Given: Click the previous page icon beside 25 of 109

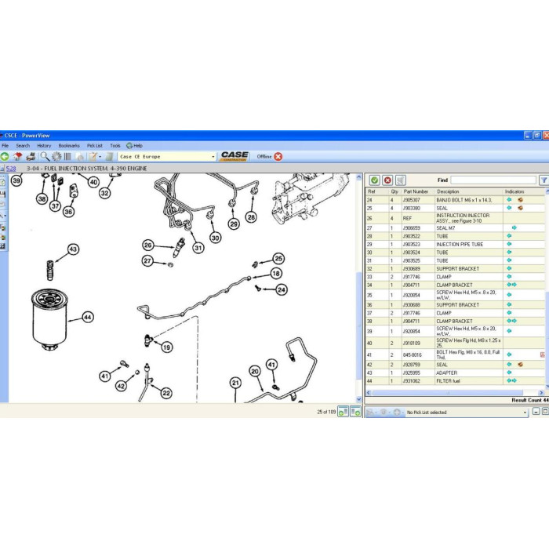Looking at the screenshot, I should (x=344, y=412).
